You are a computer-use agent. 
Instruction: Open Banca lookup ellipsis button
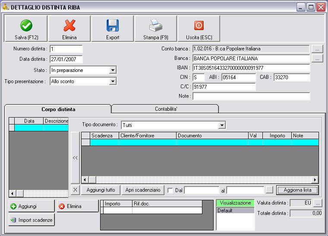tap(317, 59)
